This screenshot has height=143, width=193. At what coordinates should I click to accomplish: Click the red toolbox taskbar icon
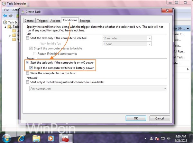(x=66, y=139)
